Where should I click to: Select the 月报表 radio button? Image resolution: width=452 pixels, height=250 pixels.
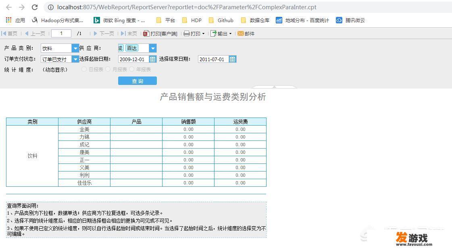tap(108, 69)
